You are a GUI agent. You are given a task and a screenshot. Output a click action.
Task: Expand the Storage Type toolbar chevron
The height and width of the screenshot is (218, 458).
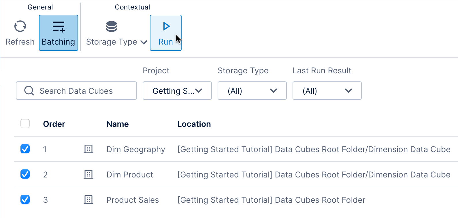click(x=144, y=42)
